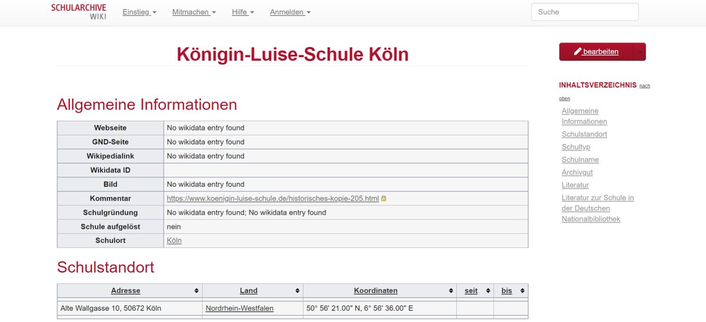Image resolution: width=706 pixels, height=322 pixels.
Task: Open the Anmelden dropdown menu
Action: 290,12
